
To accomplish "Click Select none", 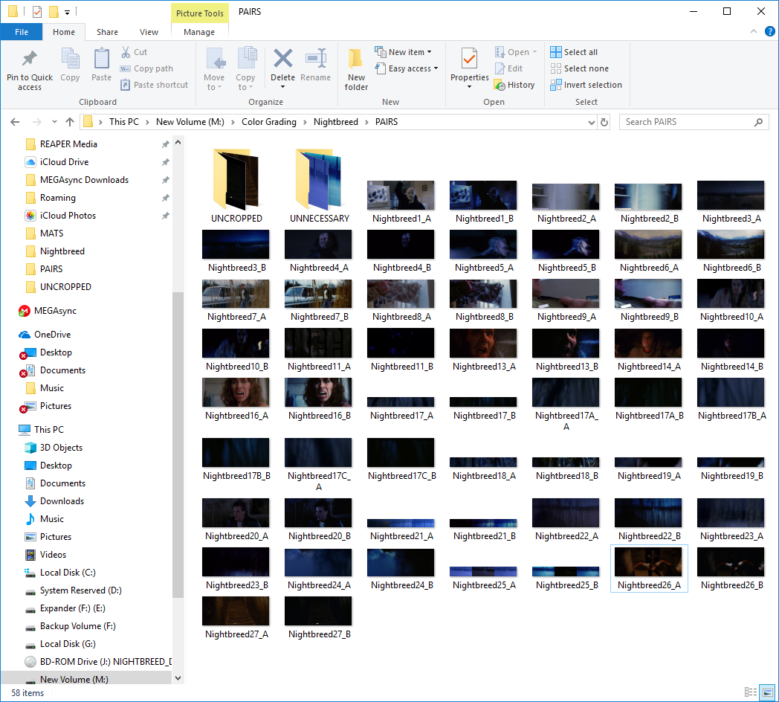I will pos(579,68).
